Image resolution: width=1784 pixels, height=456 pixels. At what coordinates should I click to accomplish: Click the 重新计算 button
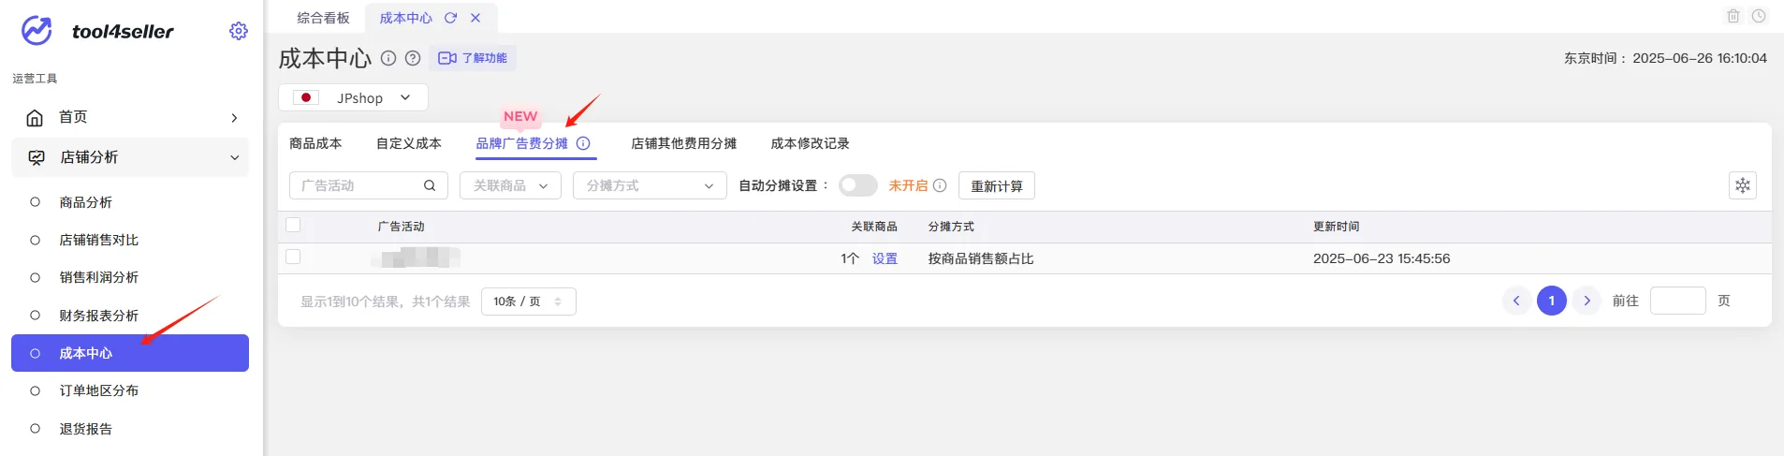point(997,185)
